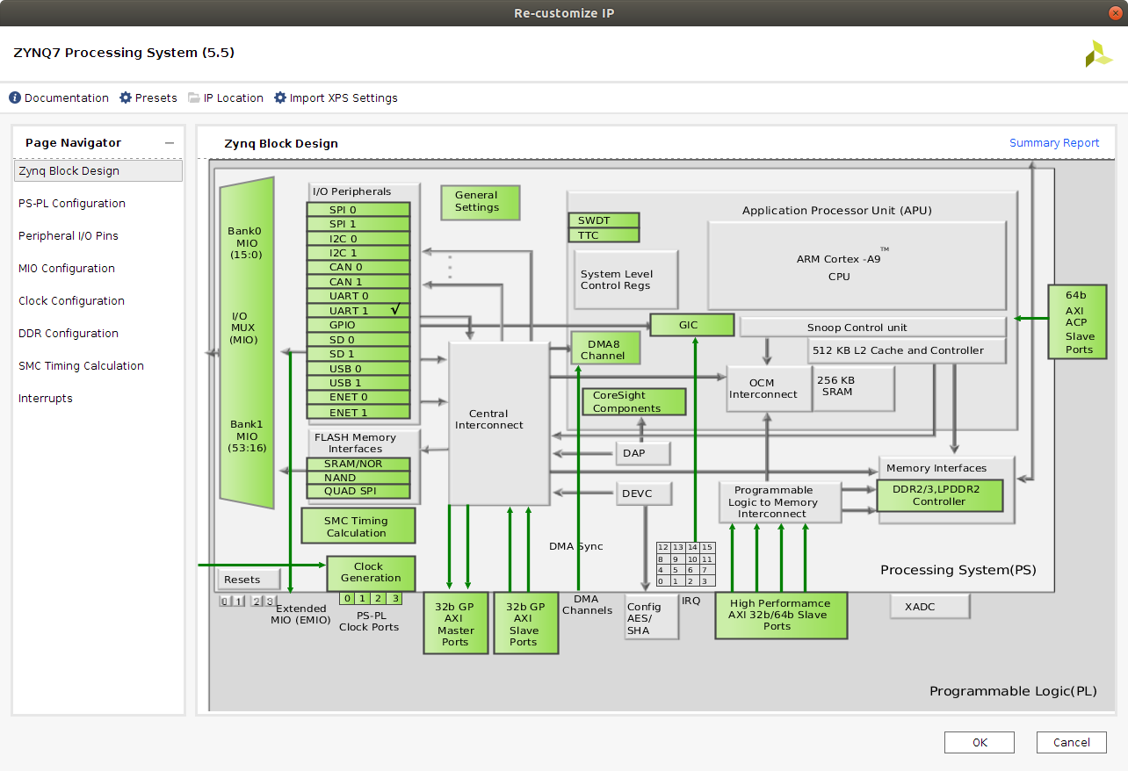Click the Cancel button
Viewport: 1128px width, 771px height.
click(1072, 742)
